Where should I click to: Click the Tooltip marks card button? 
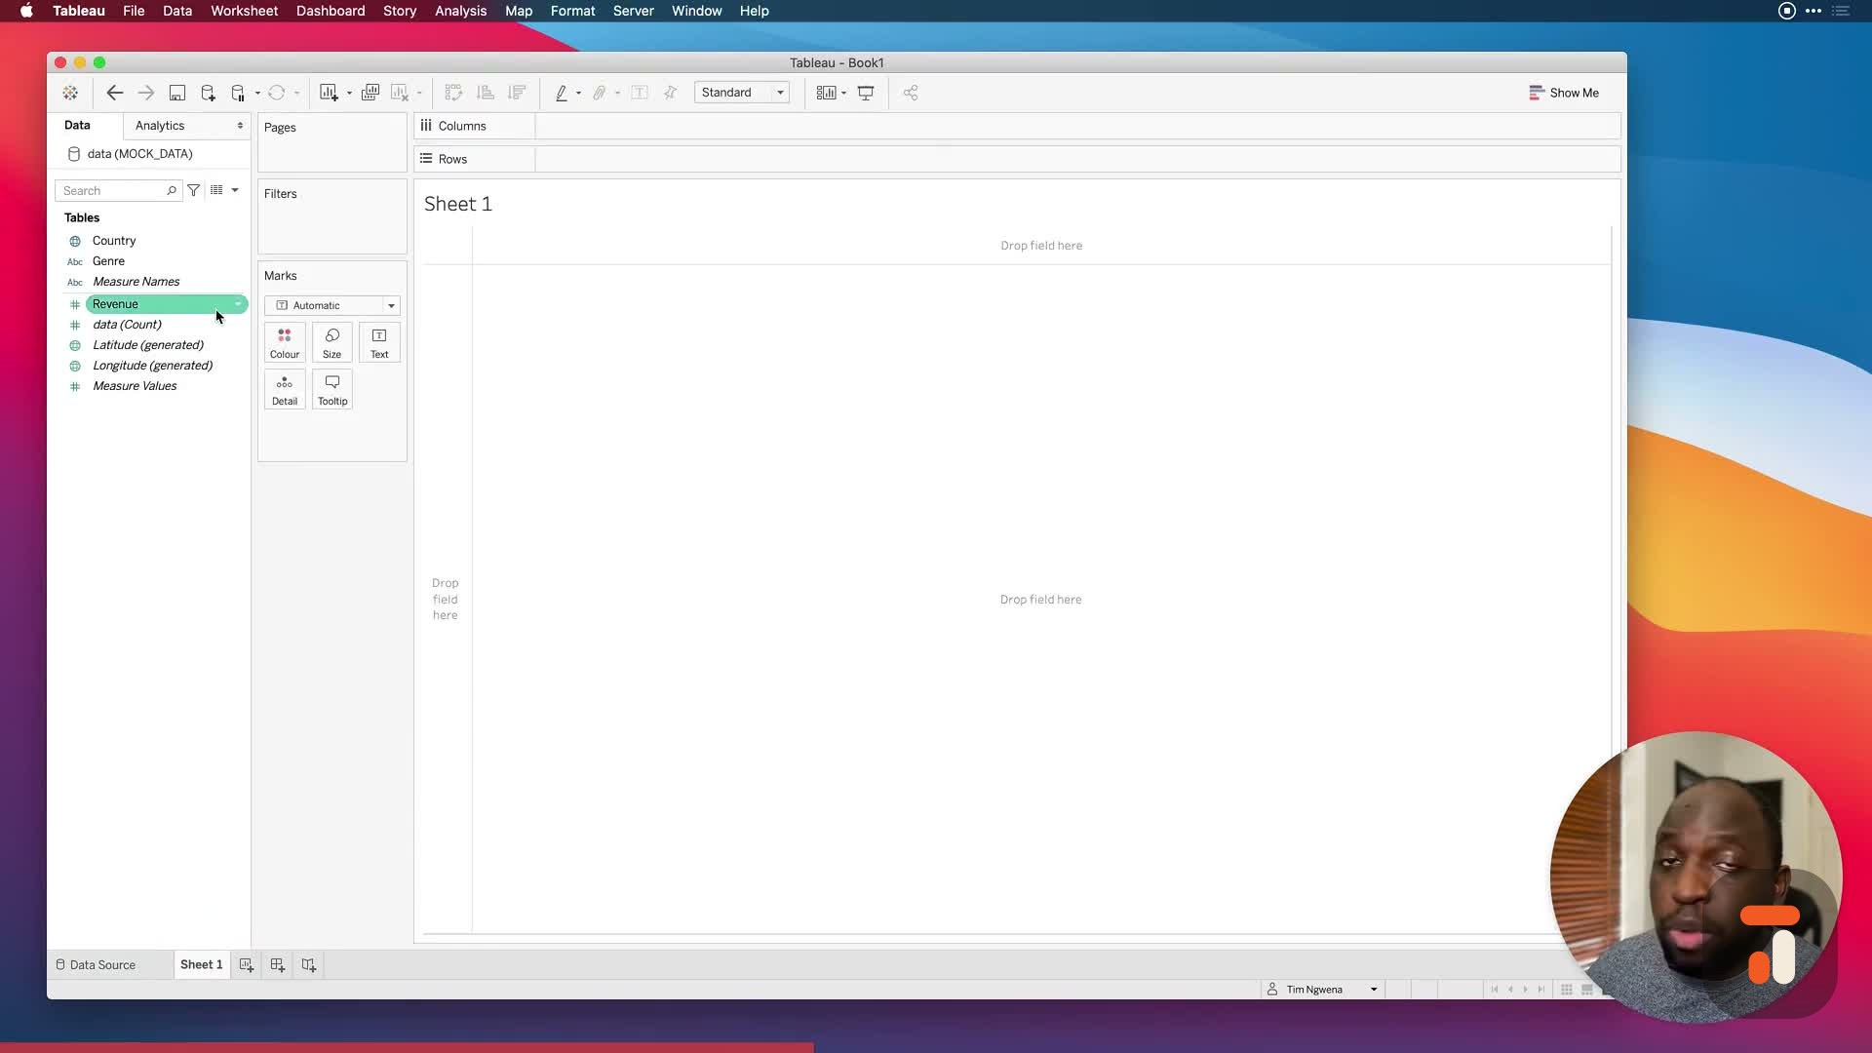pyautogui.click(x=332, y=390)
